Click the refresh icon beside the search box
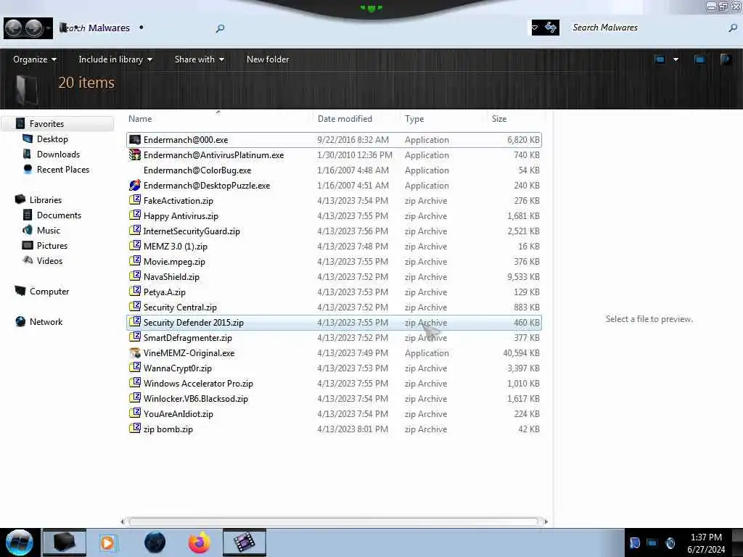This screenshot has width=743, height=557. (551, 28)
